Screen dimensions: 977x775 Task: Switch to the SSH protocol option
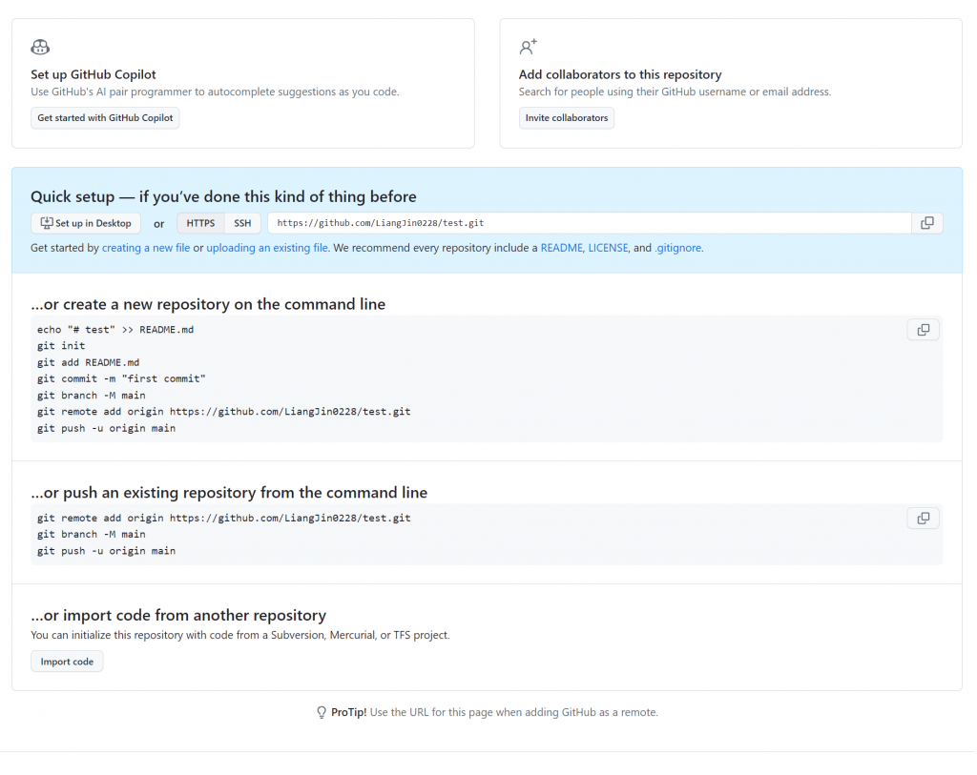[x=242, y=223]
